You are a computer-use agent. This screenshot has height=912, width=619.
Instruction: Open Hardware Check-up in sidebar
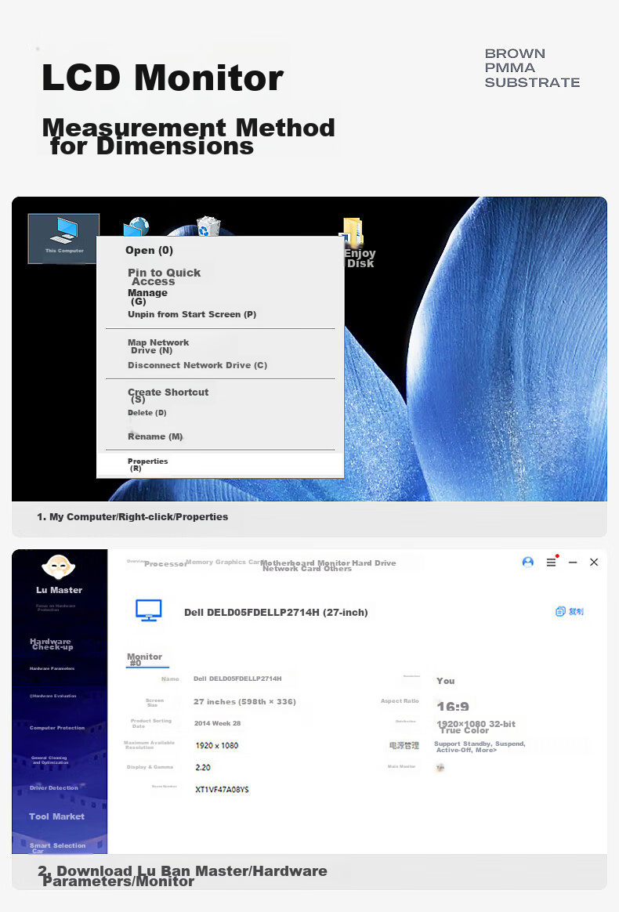[51, 644]
